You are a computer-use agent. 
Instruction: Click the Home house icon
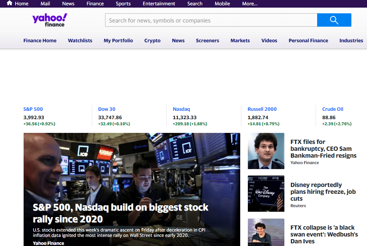[10, 3]
